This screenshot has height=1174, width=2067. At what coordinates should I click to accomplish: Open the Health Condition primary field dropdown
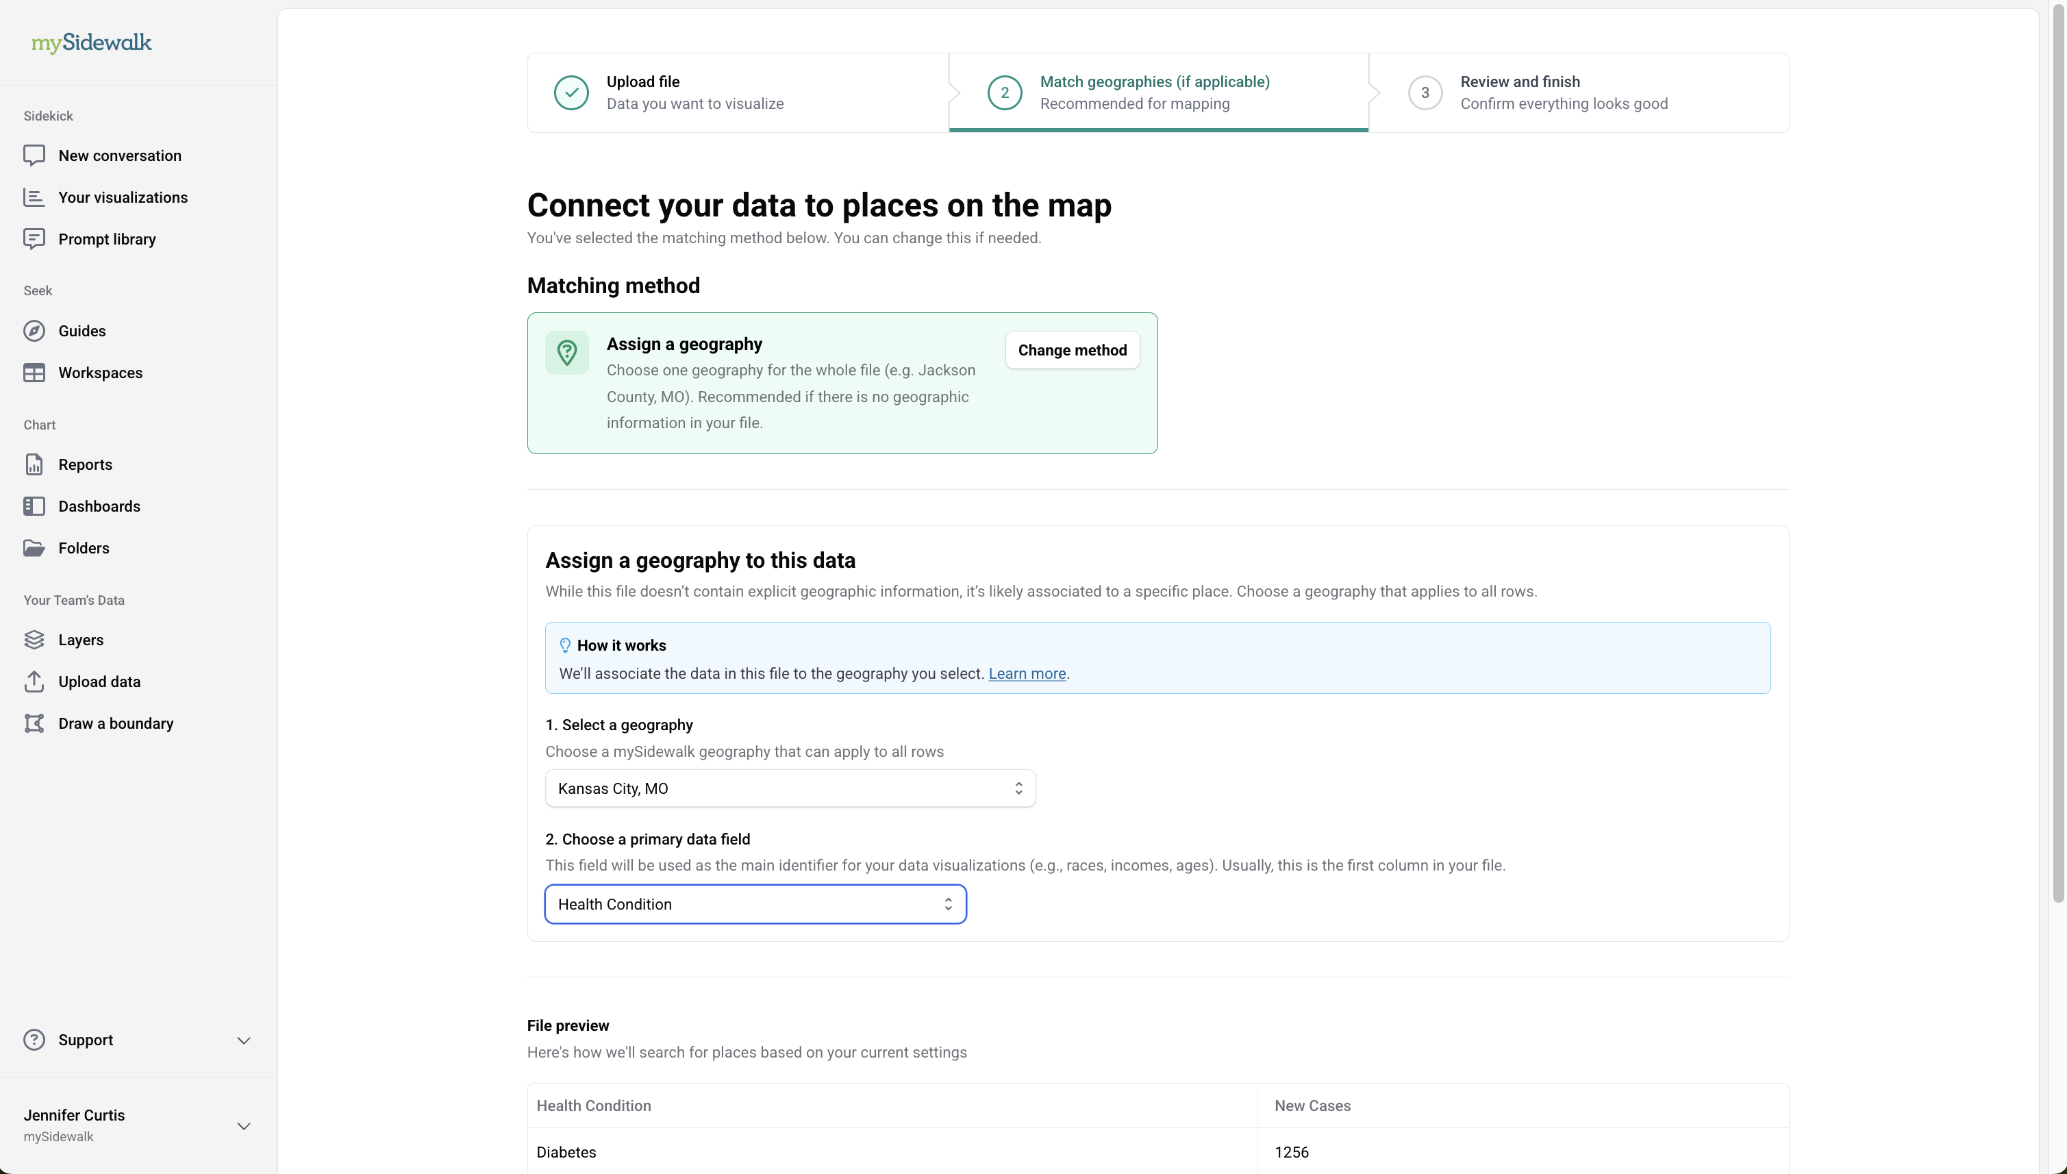755,905
